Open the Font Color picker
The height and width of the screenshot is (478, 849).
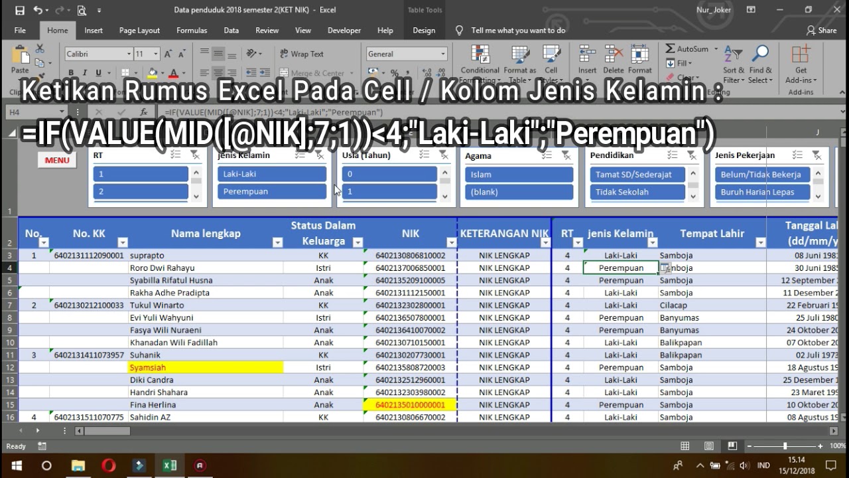[174, 73]
